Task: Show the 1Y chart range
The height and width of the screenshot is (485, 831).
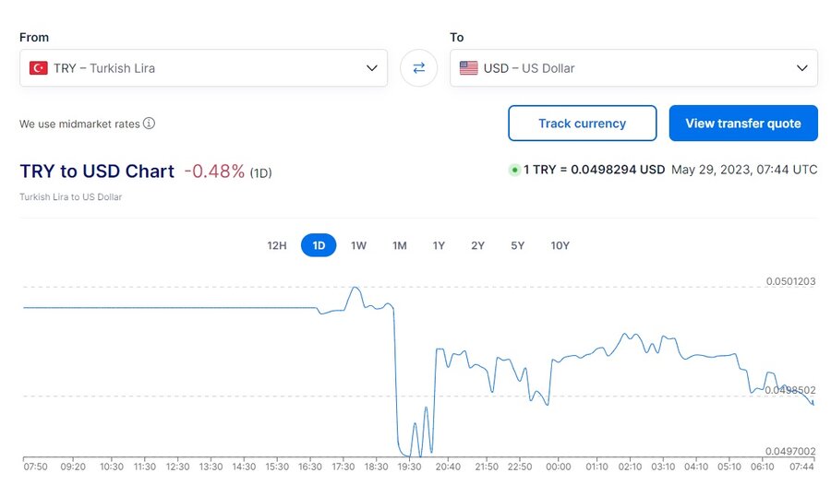Action: (x=439, y=245)
